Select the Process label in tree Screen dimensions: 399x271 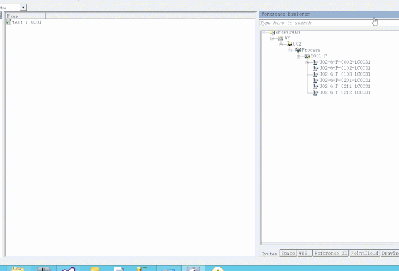(x=311, y=50)
